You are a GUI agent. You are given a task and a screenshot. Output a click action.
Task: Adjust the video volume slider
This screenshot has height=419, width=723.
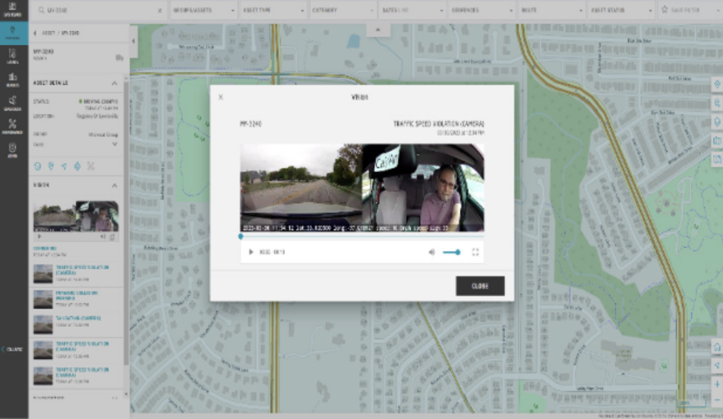[x=451, y=252]
